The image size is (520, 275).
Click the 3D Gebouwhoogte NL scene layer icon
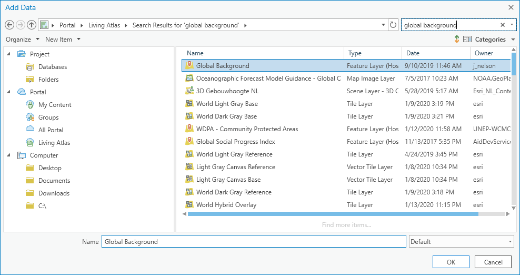pos(189,91)
